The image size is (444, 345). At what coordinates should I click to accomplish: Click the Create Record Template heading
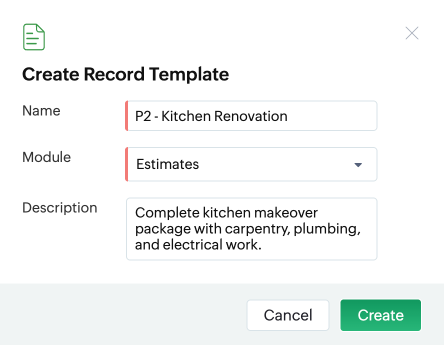(x=125, y=74)
